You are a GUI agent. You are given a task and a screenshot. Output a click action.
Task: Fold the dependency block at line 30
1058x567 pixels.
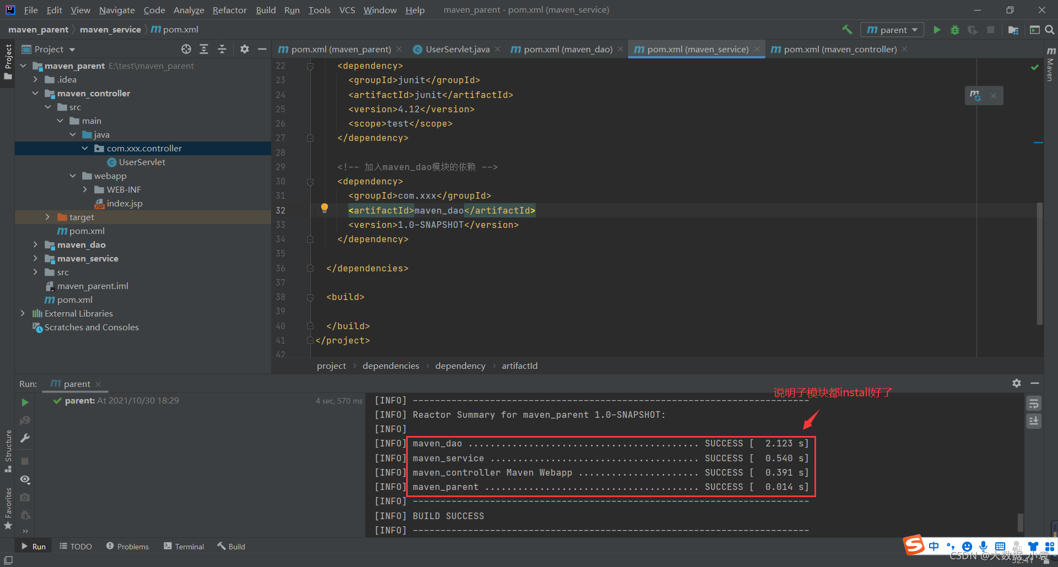click(310, 182)
